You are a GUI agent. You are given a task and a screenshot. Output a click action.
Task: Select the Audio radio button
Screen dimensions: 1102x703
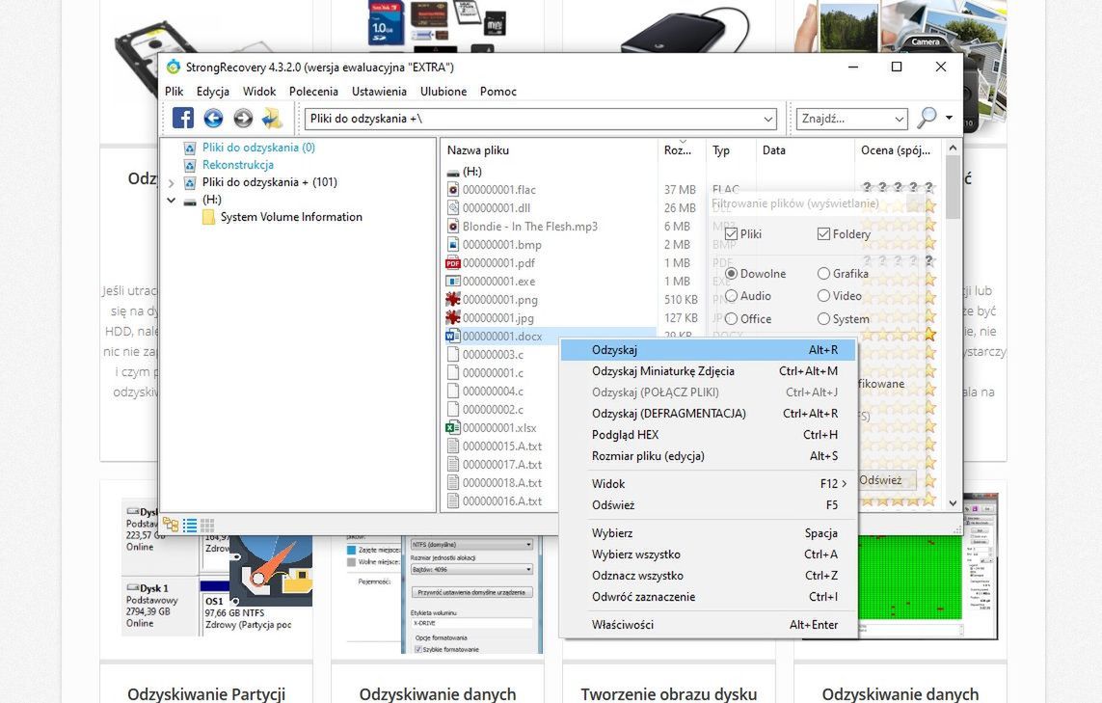click(x=732, y=296)
